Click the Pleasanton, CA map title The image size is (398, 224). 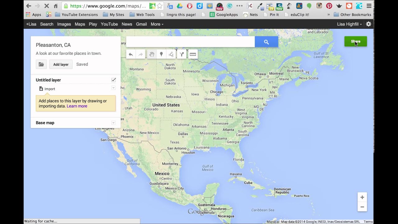53,45
